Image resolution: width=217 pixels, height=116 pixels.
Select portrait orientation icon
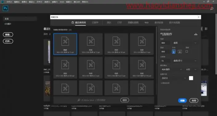[x=174, y=52]
